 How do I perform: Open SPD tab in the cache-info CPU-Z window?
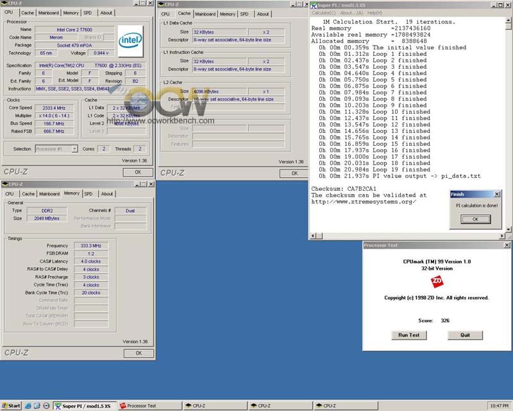244,14
